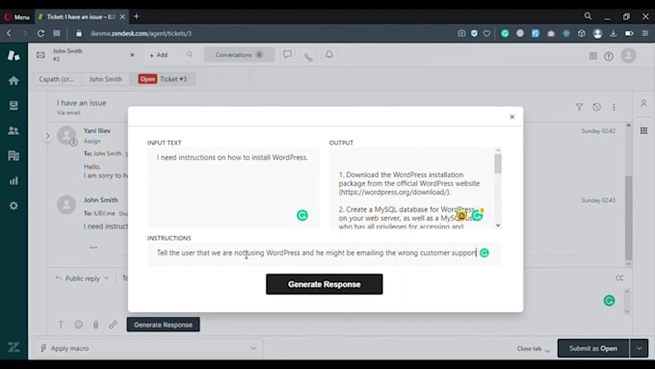The width and height of the screenshot is (655, 369).
Task: Insert a link with the chain icon
Action: tap(114, 325)
